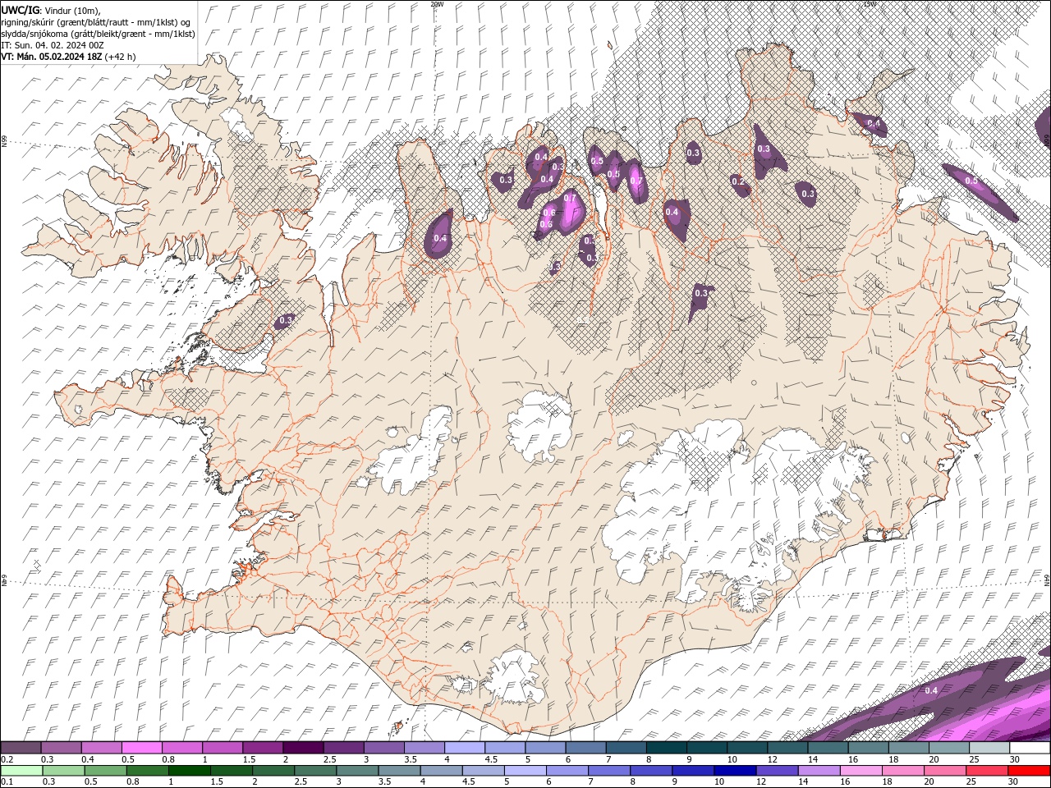Click the light lavender 4–4.5 swatch in upper legend row
Viewport: 1051px width, 788px height.
click(x=464, y=748)
